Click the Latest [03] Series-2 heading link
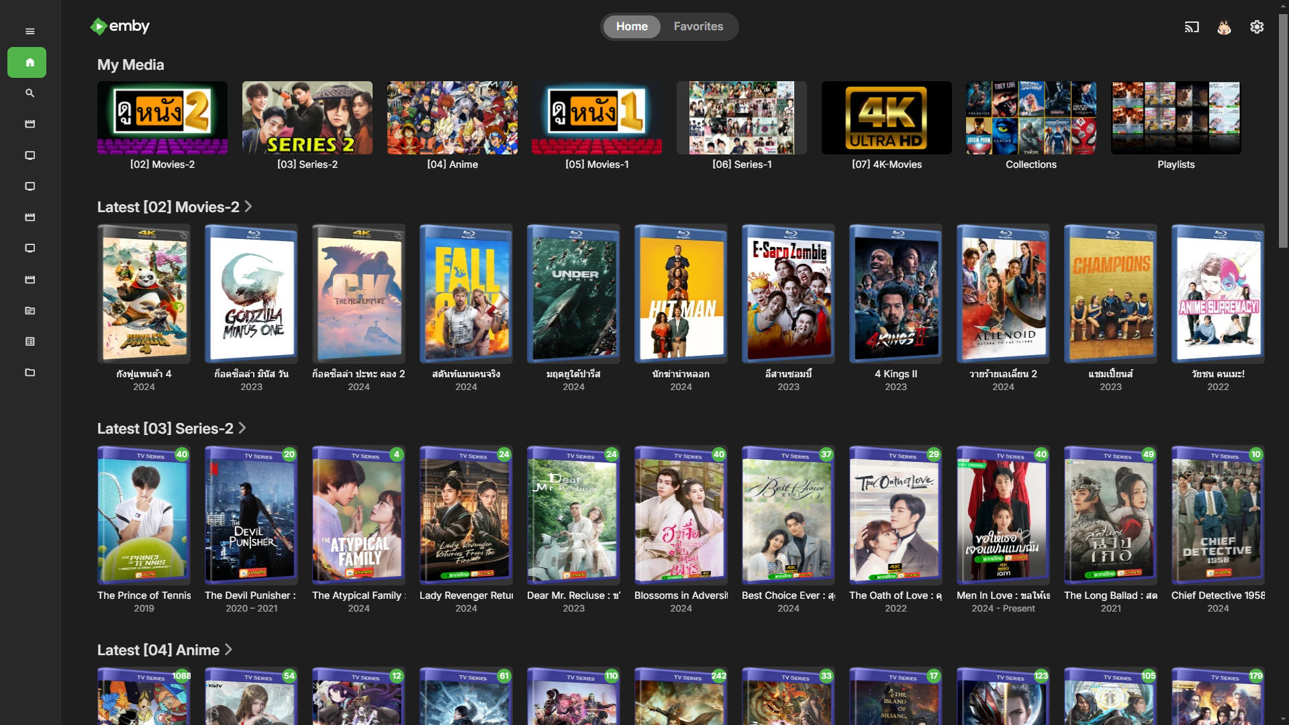The height and width of the screenshot is (725, 1289). pyautogui.click(x=165, y=428)
